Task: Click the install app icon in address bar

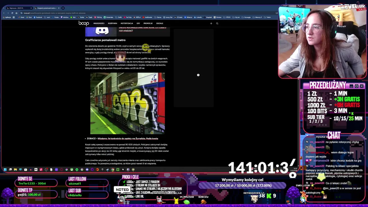Action: (276, 13)
